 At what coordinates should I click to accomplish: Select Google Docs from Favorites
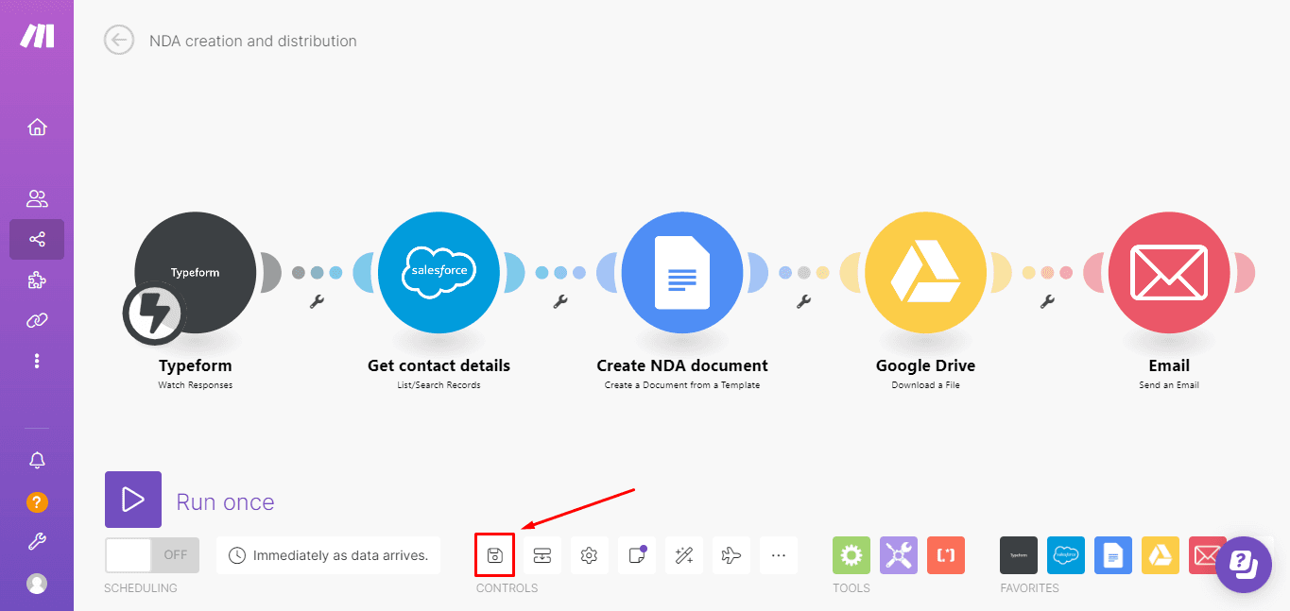(1112, 555)
